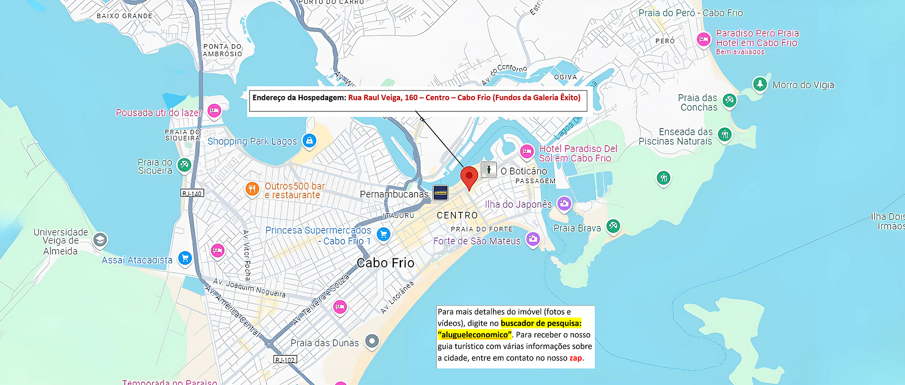Open the Outros500 bar e restaurante icon

pos(252,189)
